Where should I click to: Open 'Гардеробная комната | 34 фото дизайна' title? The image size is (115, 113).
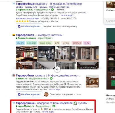[x=48, y=75]
